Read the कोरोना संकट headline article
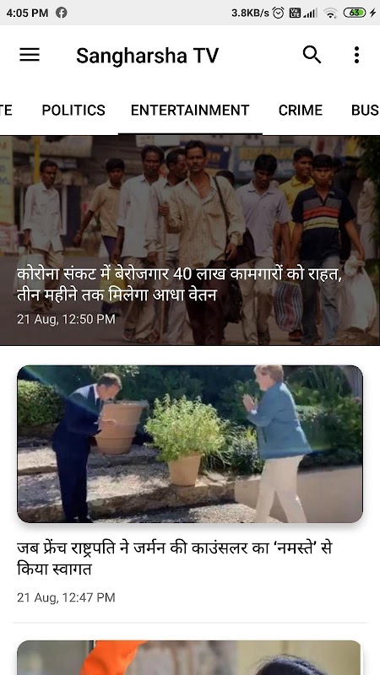 pyautogui.click(x=179, y=284)
